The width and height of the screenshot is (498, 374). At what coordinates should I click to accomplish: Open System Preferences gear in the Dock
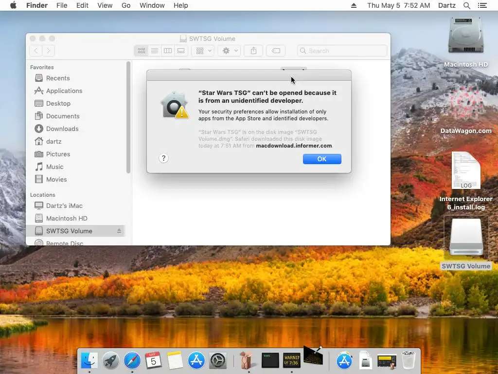(218, 361)
